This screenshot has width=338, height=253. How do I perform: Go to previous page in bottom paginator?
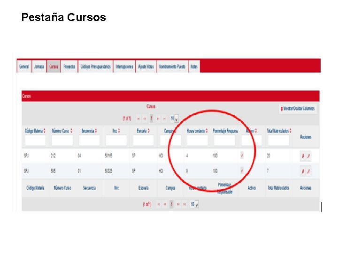[165, 204]
